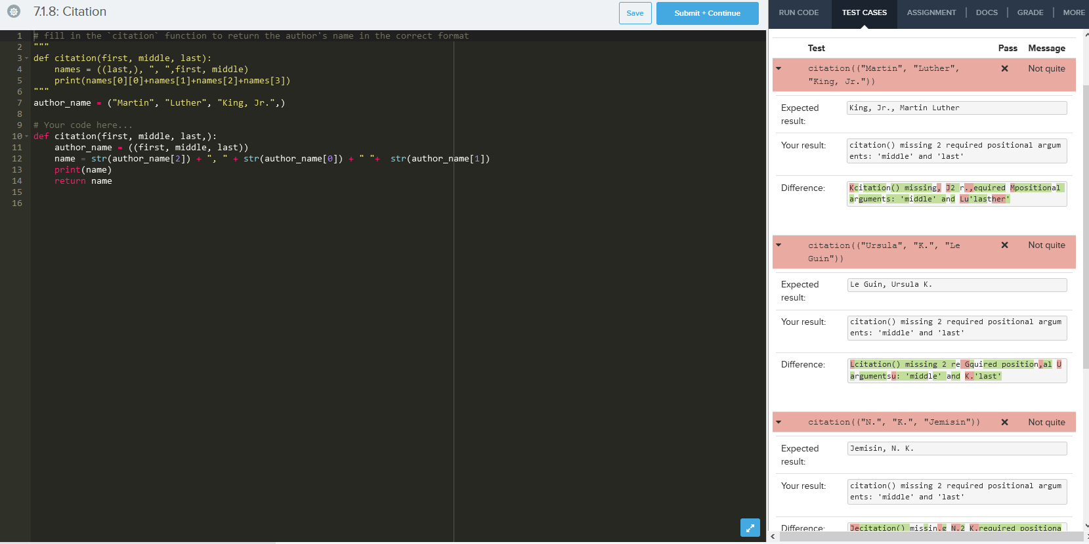Click the first test's Difference output box
Image resolution: width=1089 pixels, height=544 pixels.
[956, 194]
